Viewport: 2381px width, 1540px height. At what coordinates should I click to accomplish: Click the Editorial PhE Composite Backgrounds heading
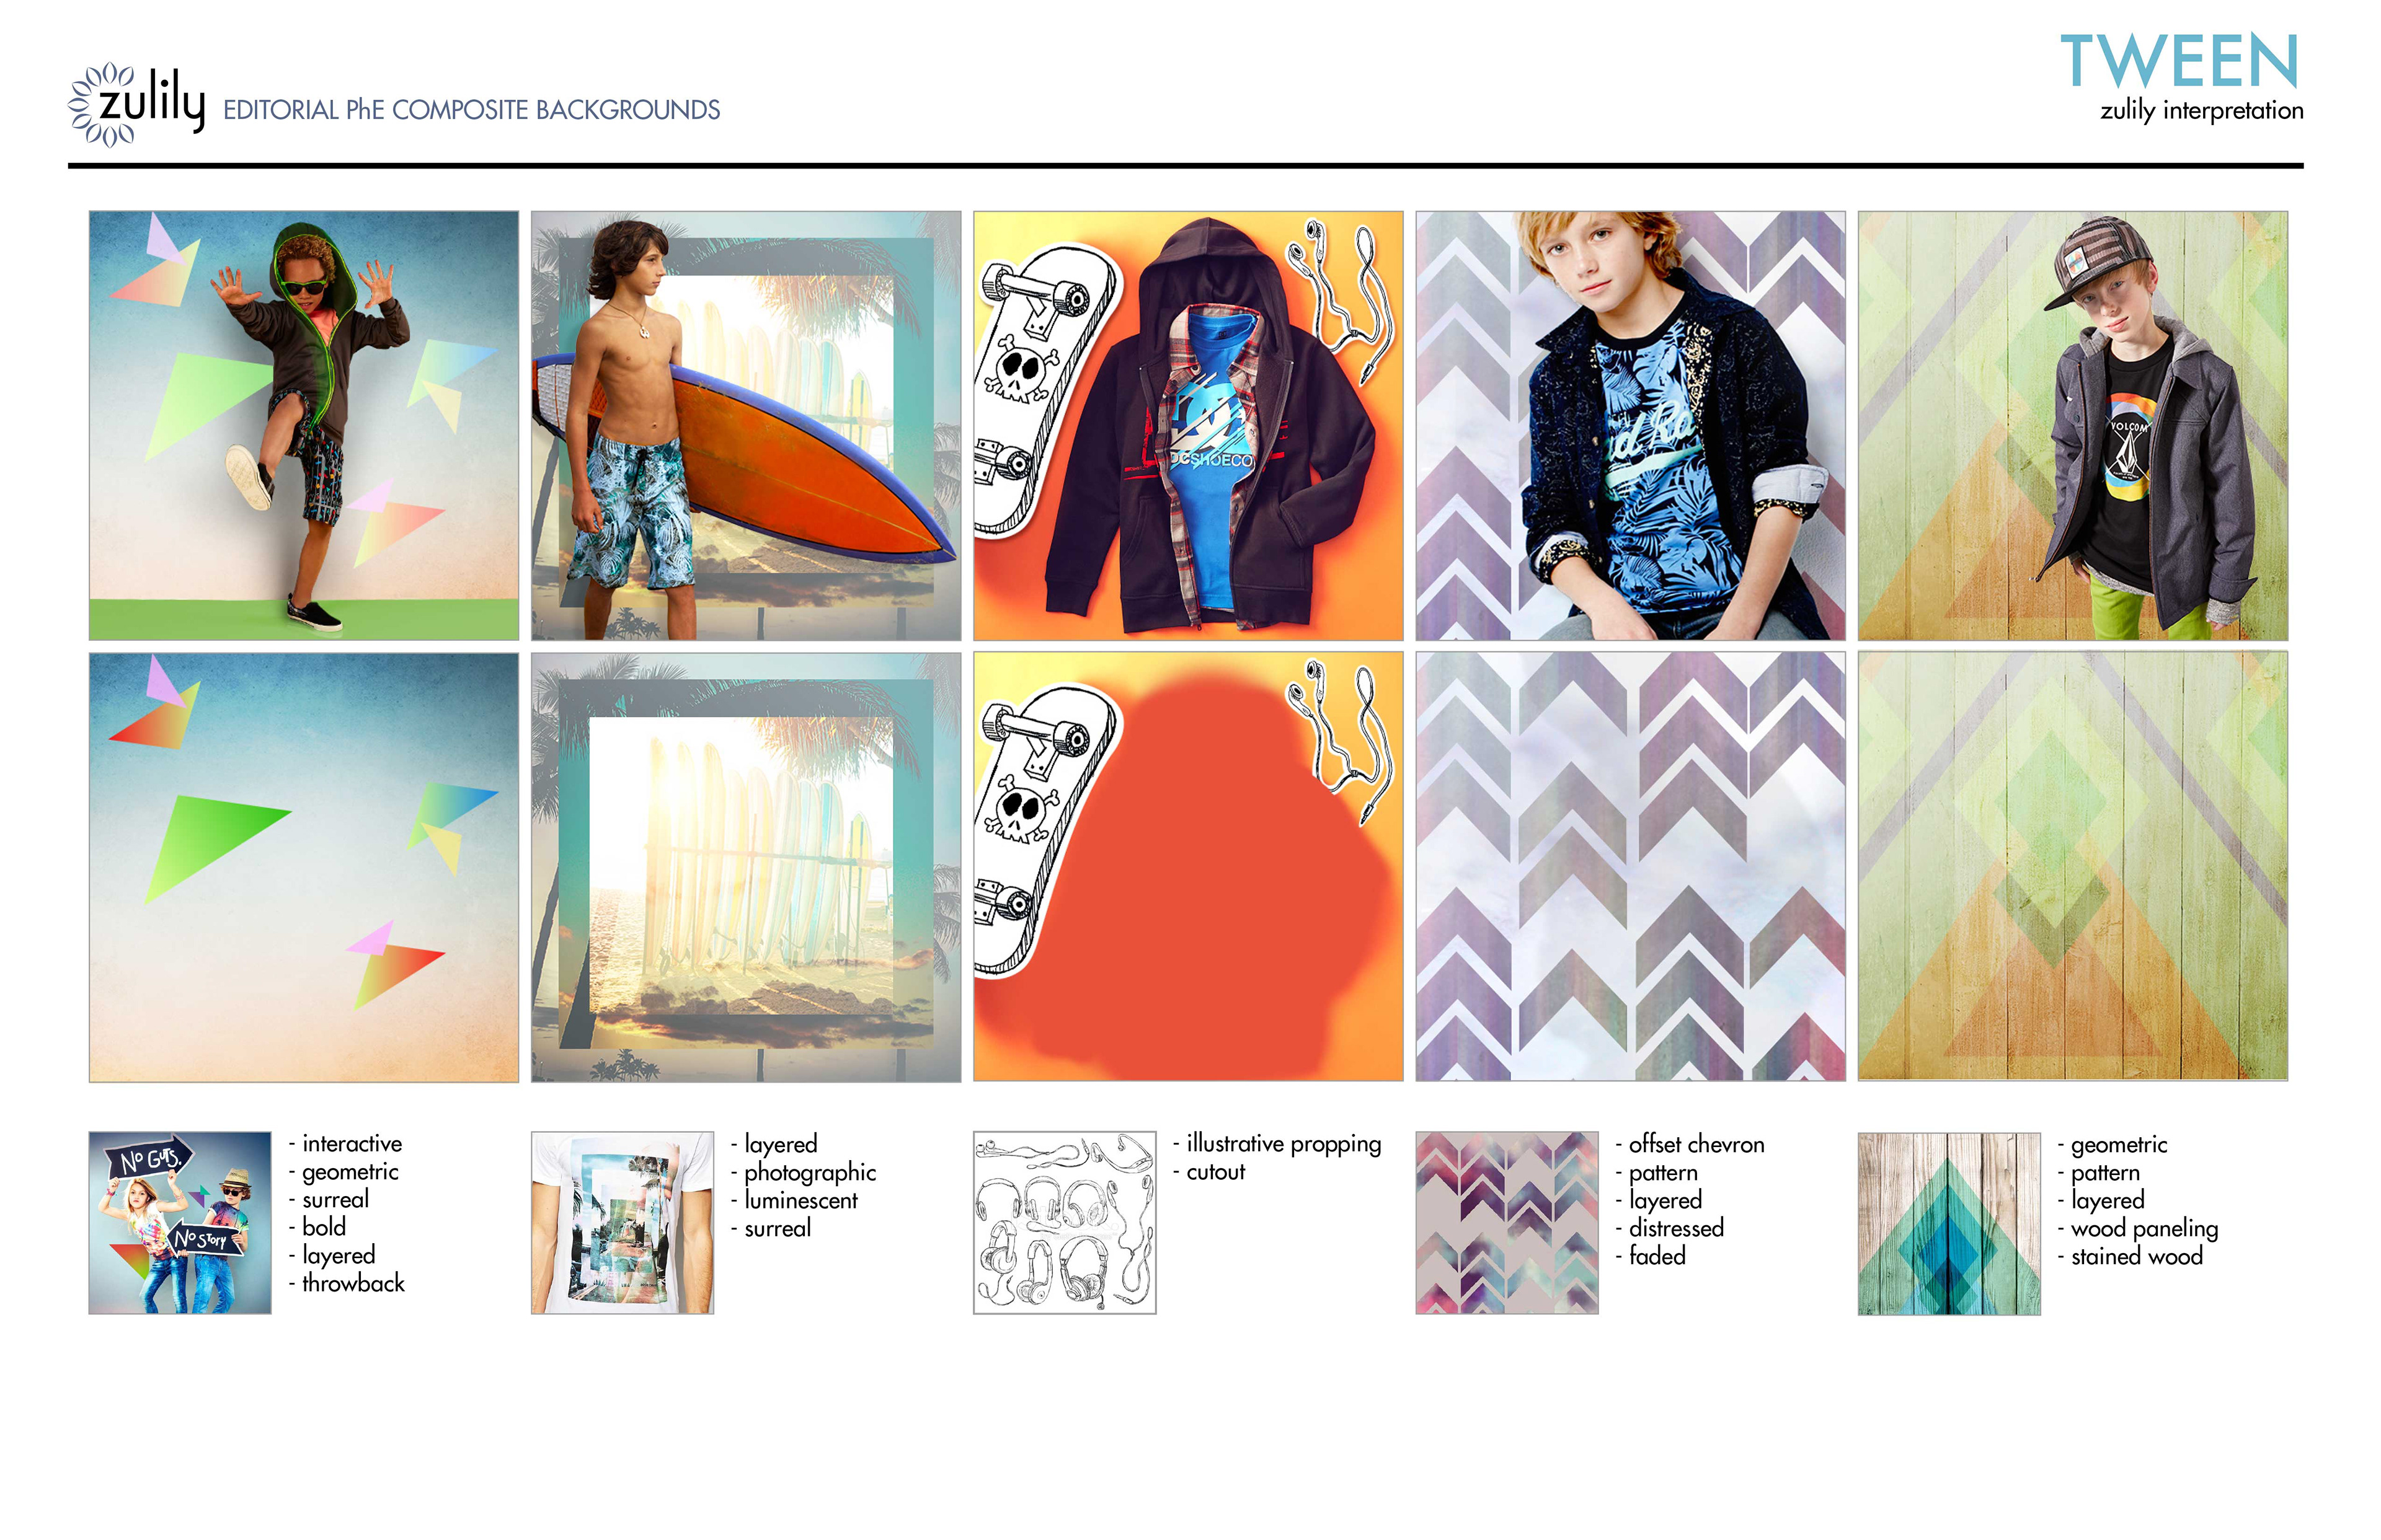pos(471,110)
